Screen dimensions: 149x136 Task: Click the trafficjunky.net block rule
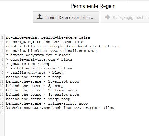pos(35,73)
